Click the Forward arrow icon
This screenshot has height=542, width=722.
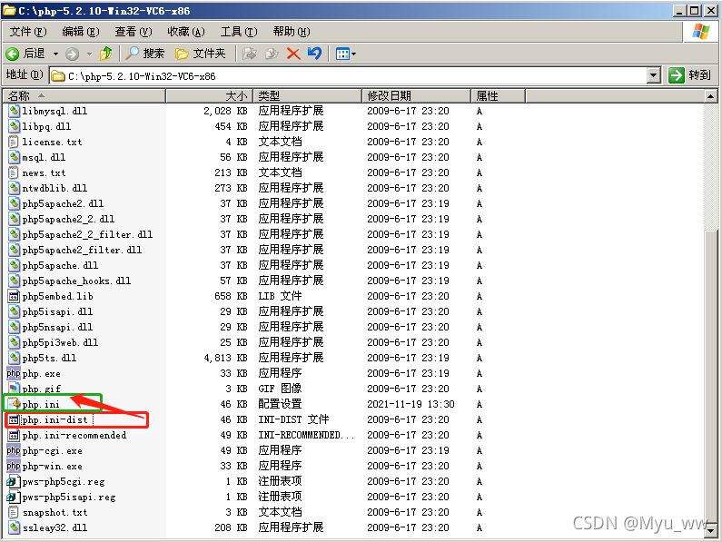pos(72,54)
